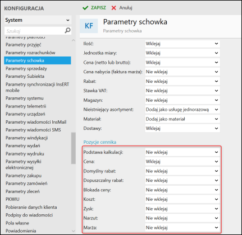Image resolution: width=242 pixels, height=235 pixels.
Task: Select Parametry wysyłki elektronicznej
Action: pyautogui.click(x=24, y=164)
